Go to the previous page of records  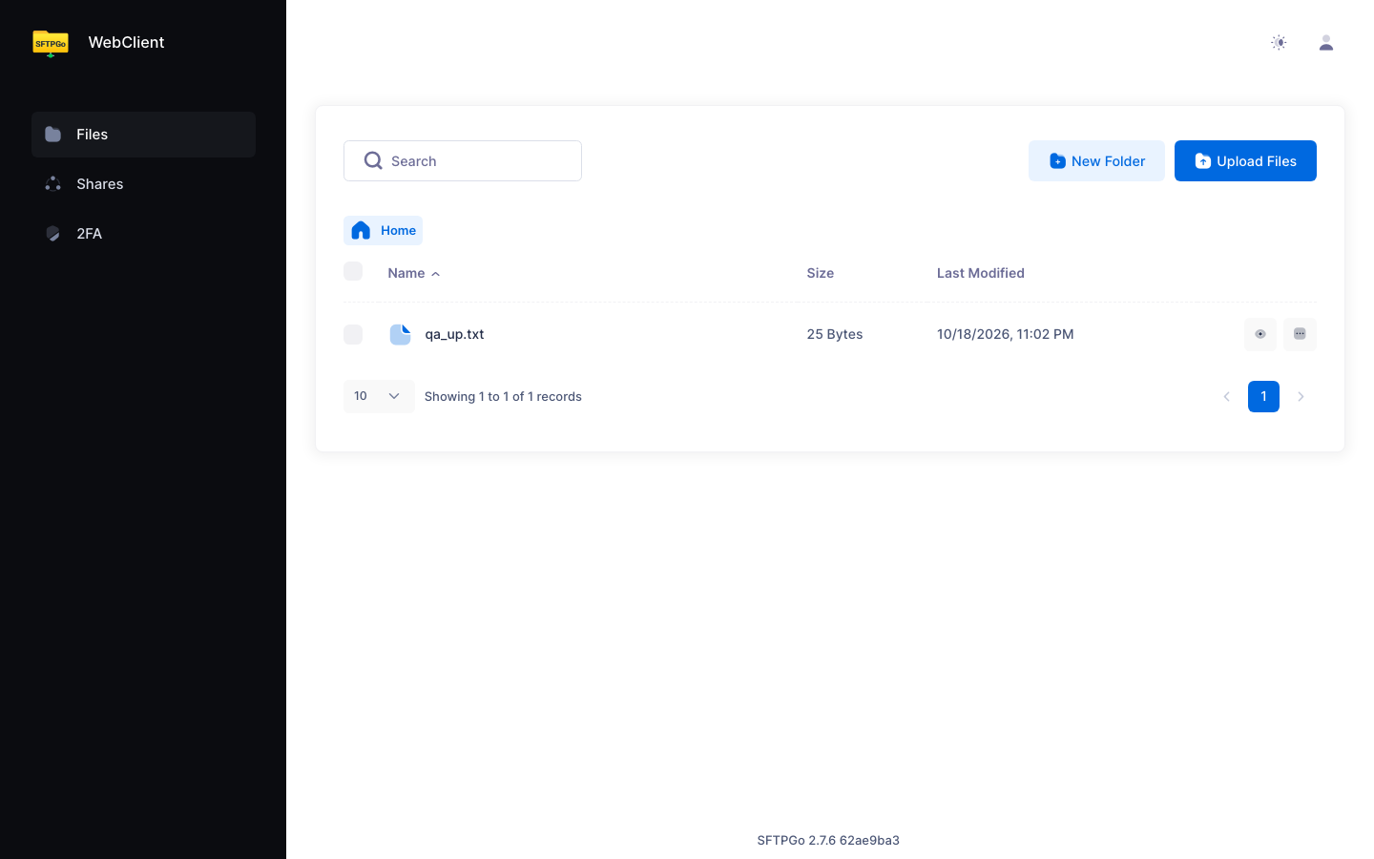[1226, 396]
